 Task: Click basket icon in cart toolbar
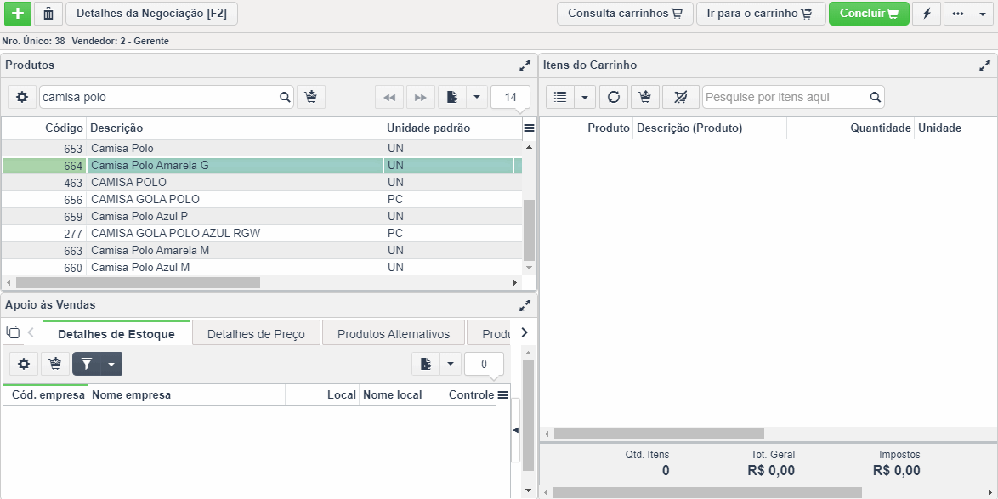(645, 97)
